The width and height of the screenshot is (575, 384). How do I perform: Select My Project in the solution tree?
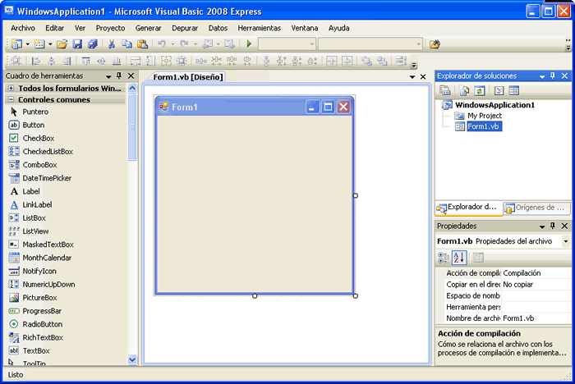(x=484, y=117)
